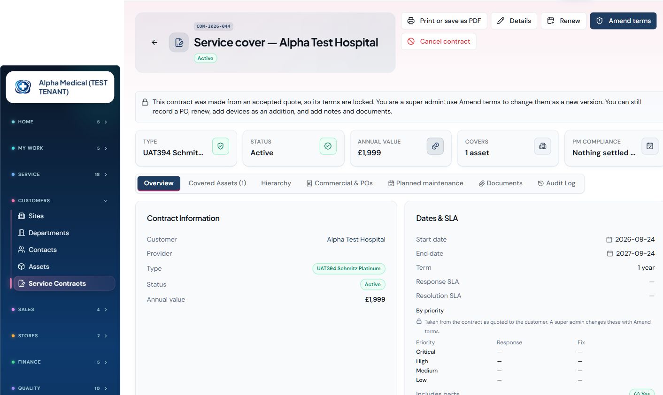Expand the STORES sidebar section
This screenshot has width=663, height=395.
coord(60,336)
